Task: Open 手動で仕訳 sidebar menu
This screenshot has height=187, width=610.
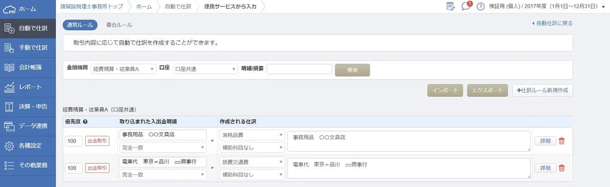Action: pyautogui.click(x=28, y=47)
